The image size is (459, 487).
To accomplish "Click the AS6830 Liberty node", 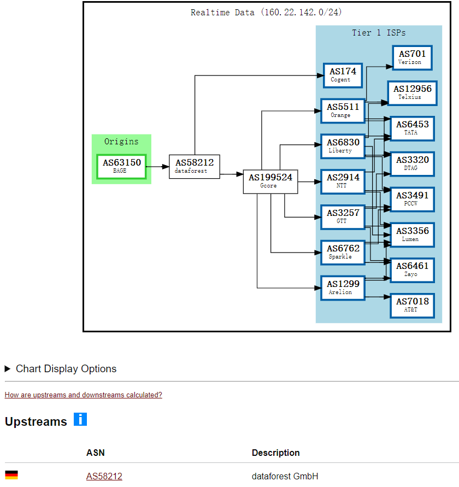I will pyautogui.click(x=343, y=146).
